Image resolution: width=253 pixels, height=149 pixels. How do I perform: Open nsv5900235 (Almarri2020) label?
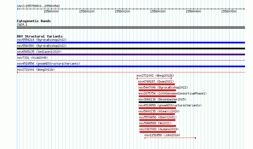pos(159,111)
